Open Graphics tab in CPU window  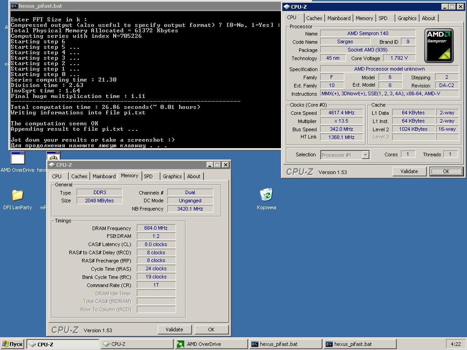point(407,18)
